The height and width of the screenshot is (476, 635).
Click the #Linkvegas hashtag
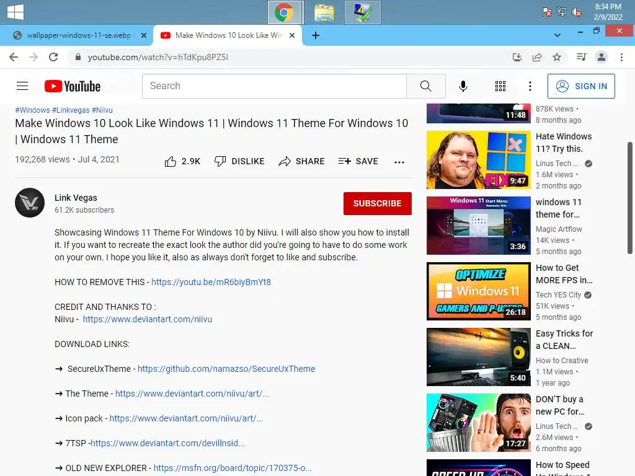click(x=71, y=110)
